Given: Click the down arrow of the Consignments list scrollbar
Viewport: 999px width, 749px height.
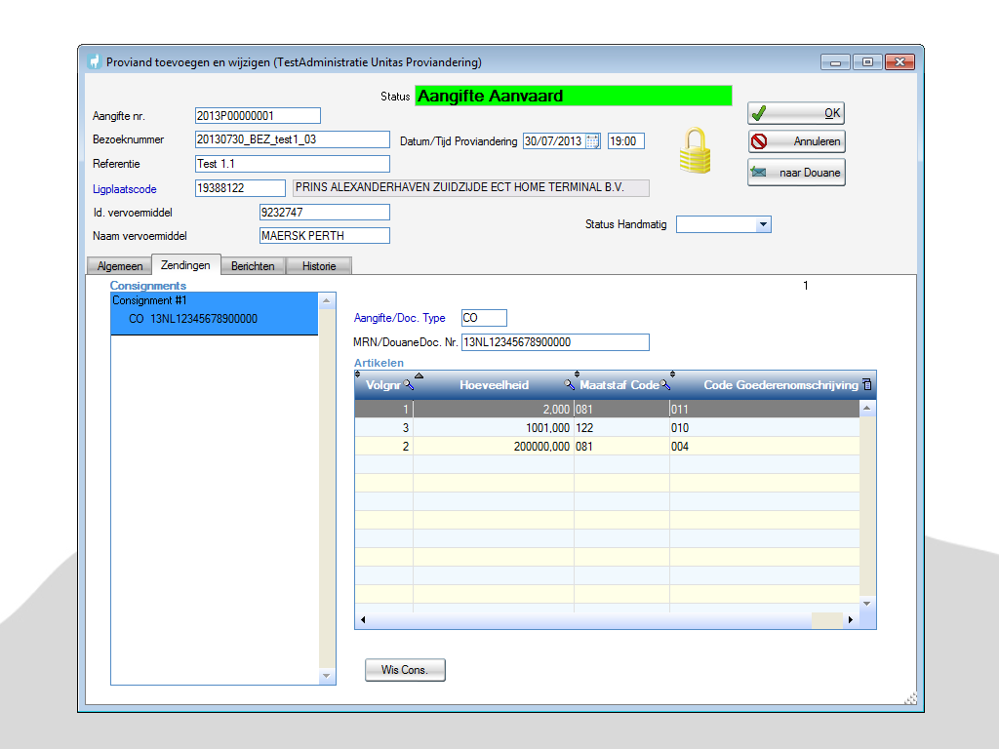Looking at the screenshot, I should [x=327, y=677].
